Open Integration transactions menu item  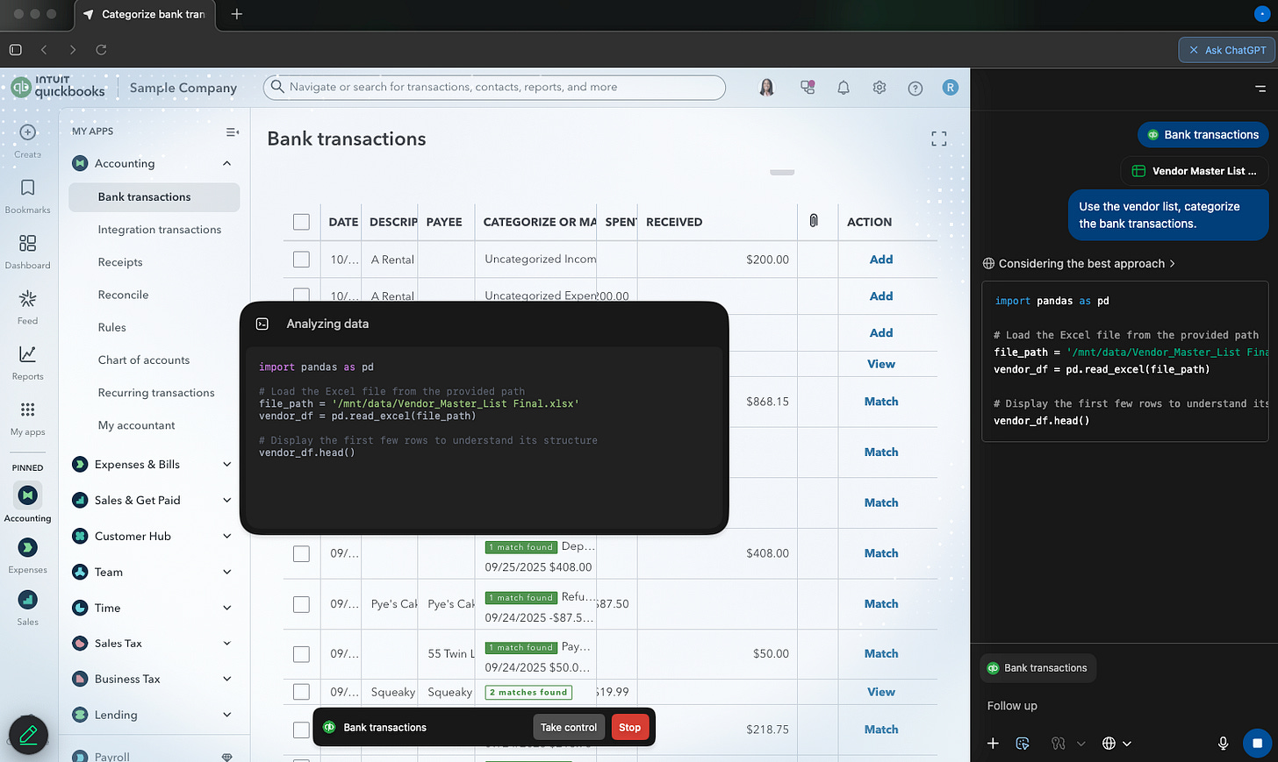160,230
